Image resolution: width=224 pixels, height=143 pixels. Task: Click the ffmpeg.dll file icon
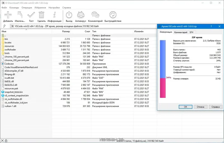pos(3,74)
